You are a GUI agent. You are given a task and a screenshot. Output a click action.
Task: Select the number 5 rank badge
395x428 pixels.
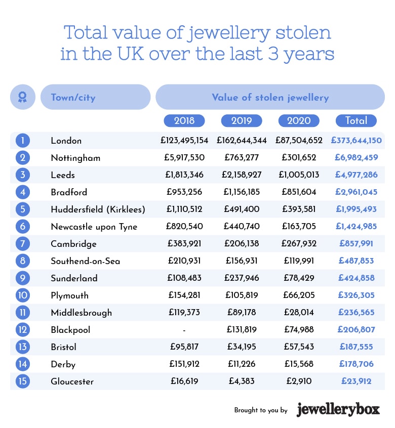point(23,209)
